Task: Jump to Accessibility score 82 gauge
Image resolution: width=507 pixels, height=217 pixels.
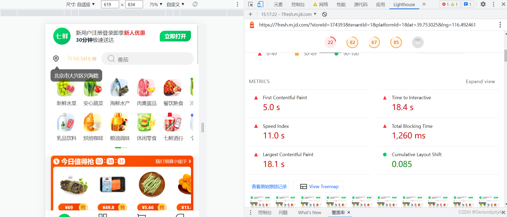Action: pos(352,42)
